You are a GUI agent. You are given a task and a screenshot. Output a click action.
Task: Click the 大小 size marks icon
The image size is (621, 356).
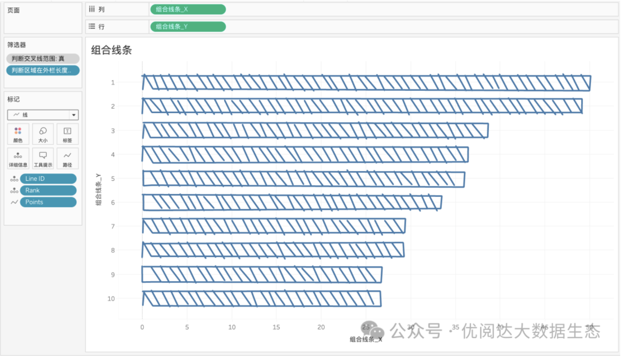pos(43,134)
